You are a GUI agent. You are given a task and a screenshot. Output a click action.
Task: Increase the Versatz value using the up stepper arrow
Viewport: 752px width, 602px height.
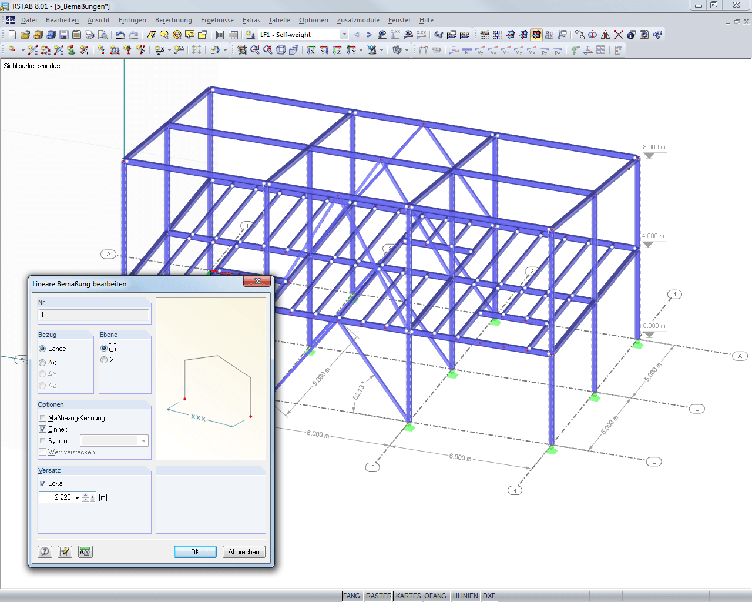coord(86,494)
